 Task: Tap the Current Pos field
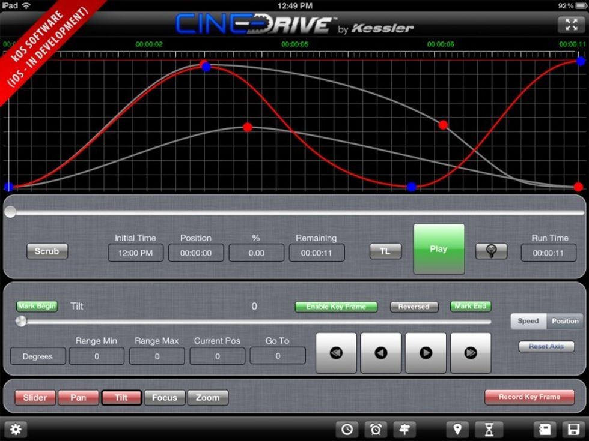(x=218, y=356)
